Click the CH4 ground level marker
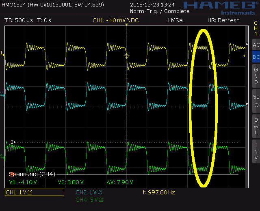 [x=2, y=156]
